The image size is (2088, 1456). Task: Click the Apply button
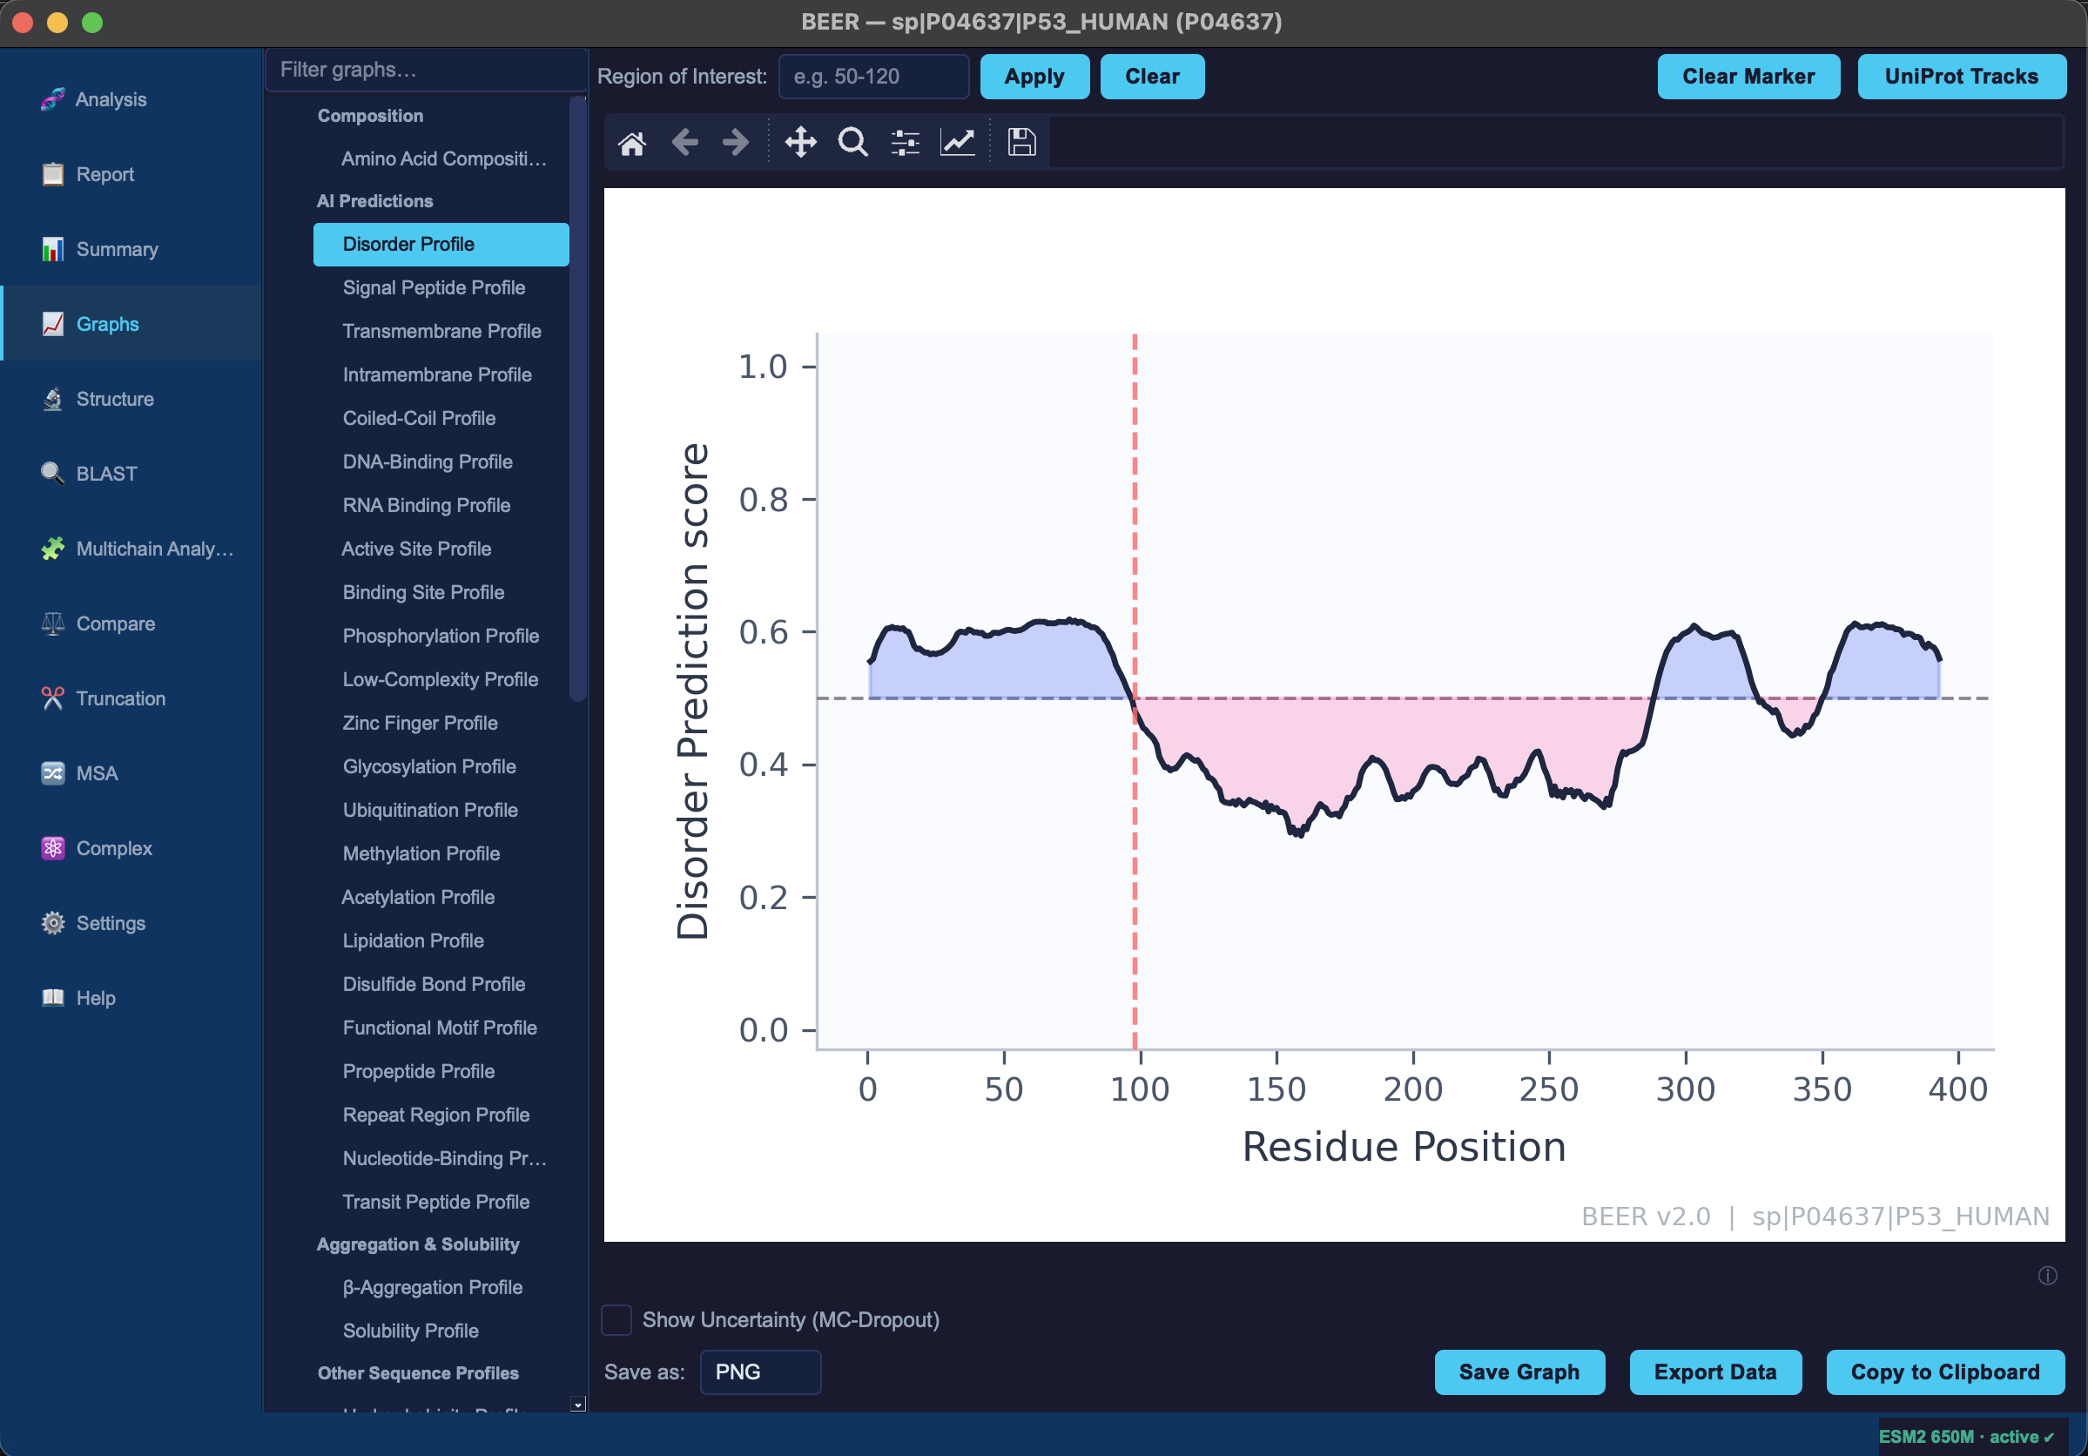[x=1035, y=77]
